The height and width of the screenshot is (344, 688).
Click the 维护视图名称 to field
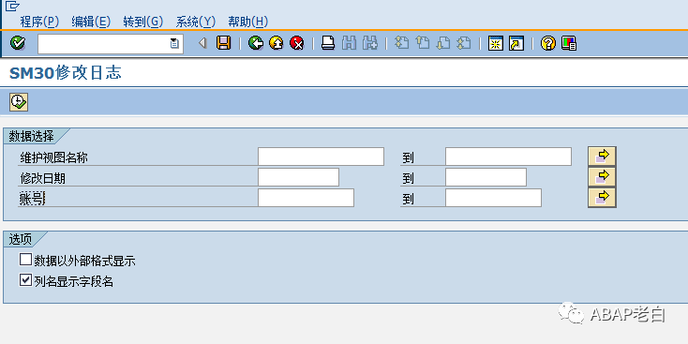[508, 157]
